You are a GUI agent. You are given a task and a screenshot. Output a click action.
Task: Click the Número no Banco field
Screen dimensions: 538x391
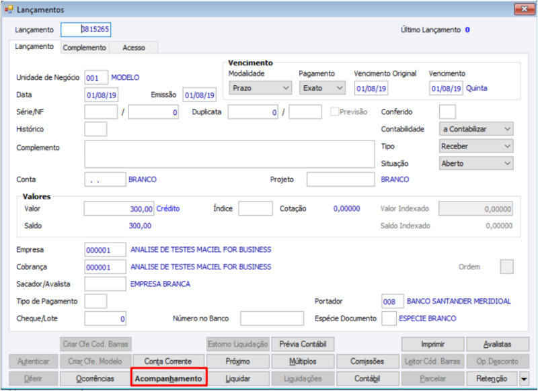[x=272, y=318]
